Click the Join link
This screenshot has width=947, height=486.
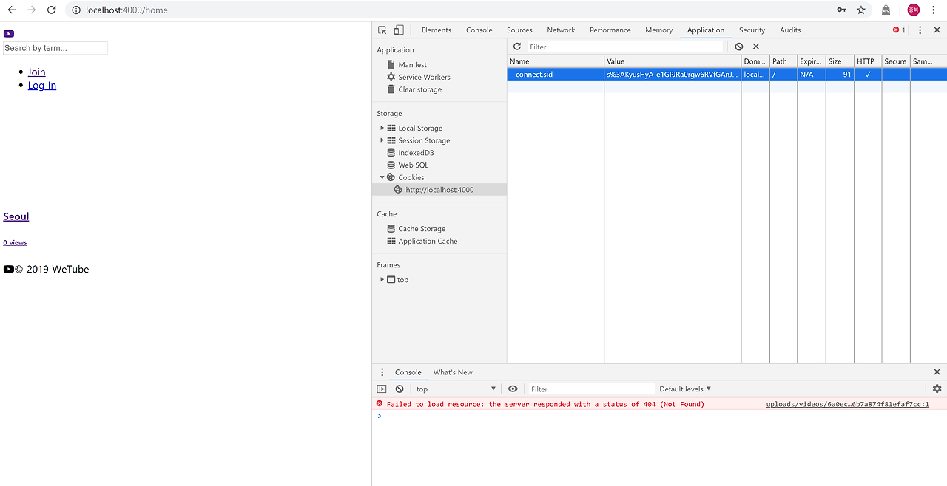point(37,72)
